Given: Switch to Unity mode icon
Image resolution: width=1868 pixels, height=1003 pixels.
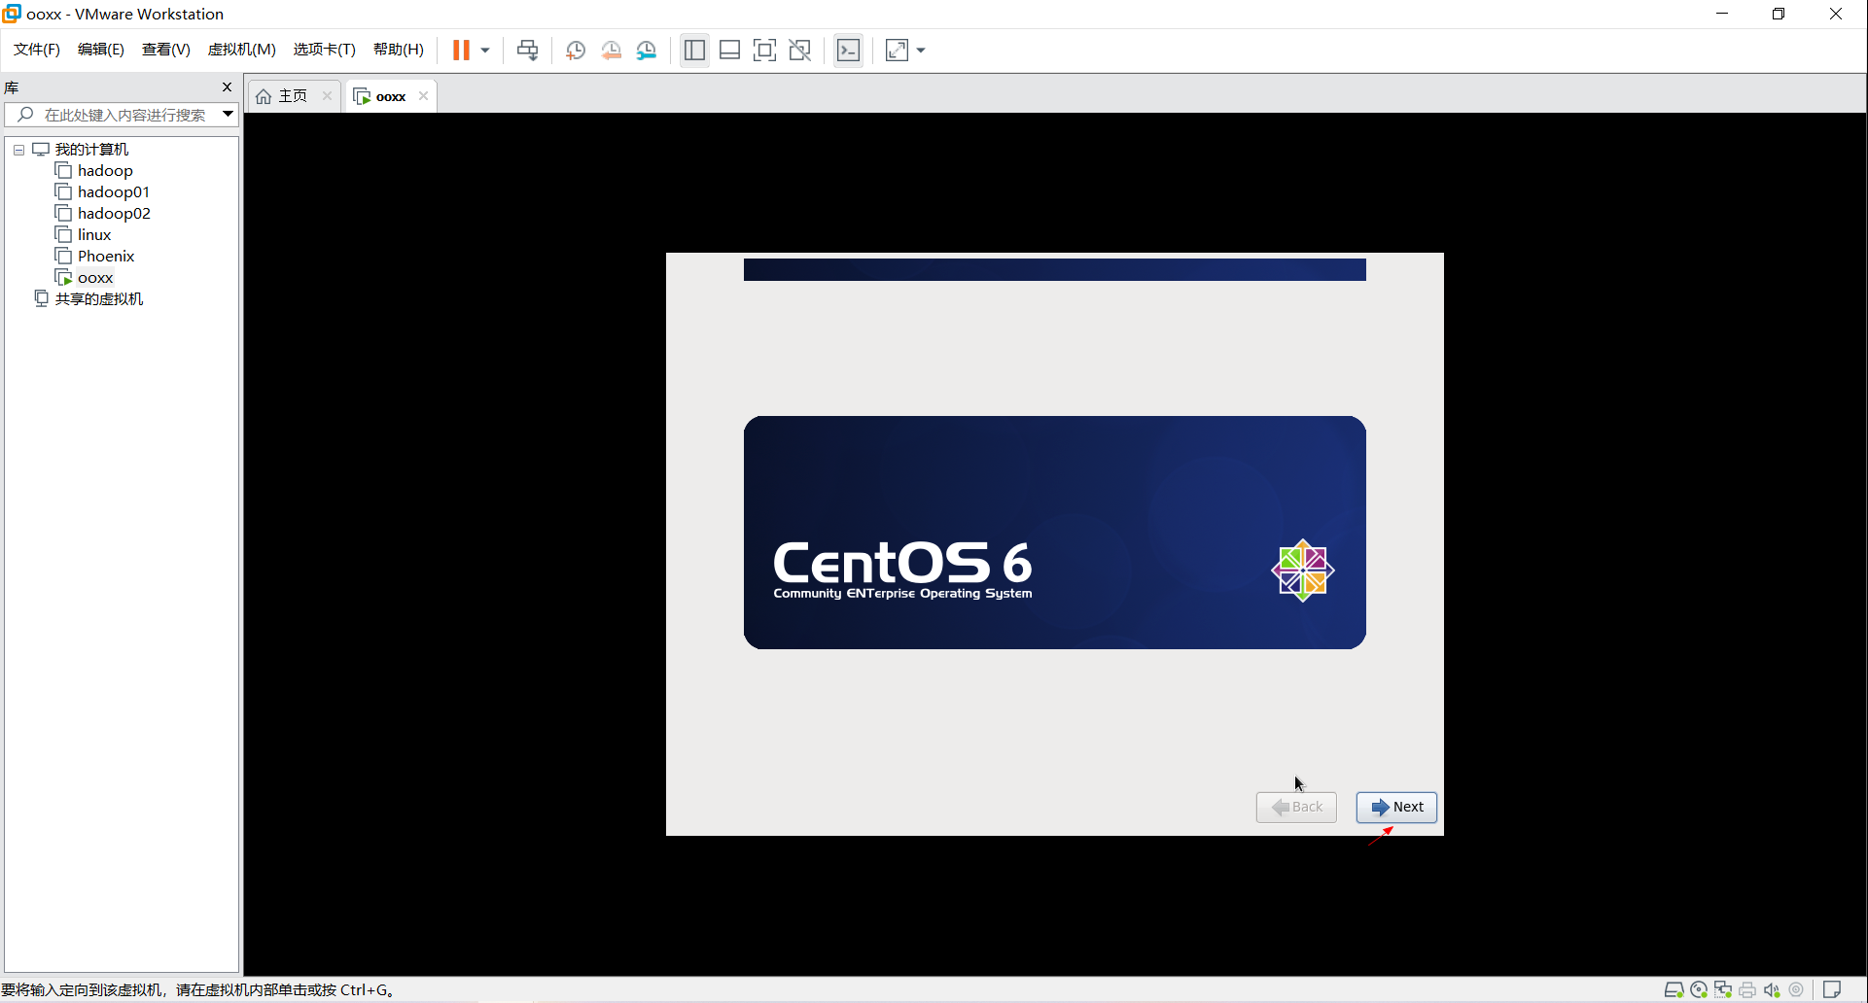Looking at the screenshot, I should point(800,51).
